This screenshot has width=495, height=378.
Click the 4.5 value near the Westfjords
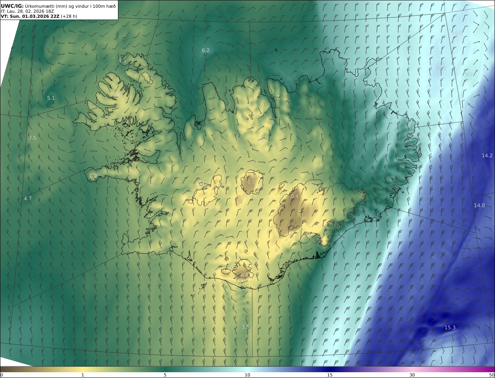pyautogui.click(x=122, y=61)
